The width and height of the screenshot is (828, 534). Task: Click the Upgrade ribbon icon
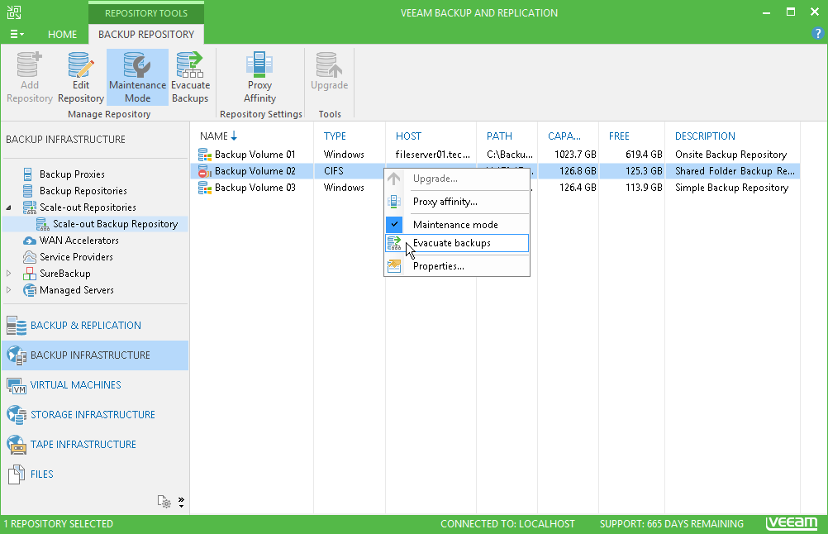[x=329, y=72]
